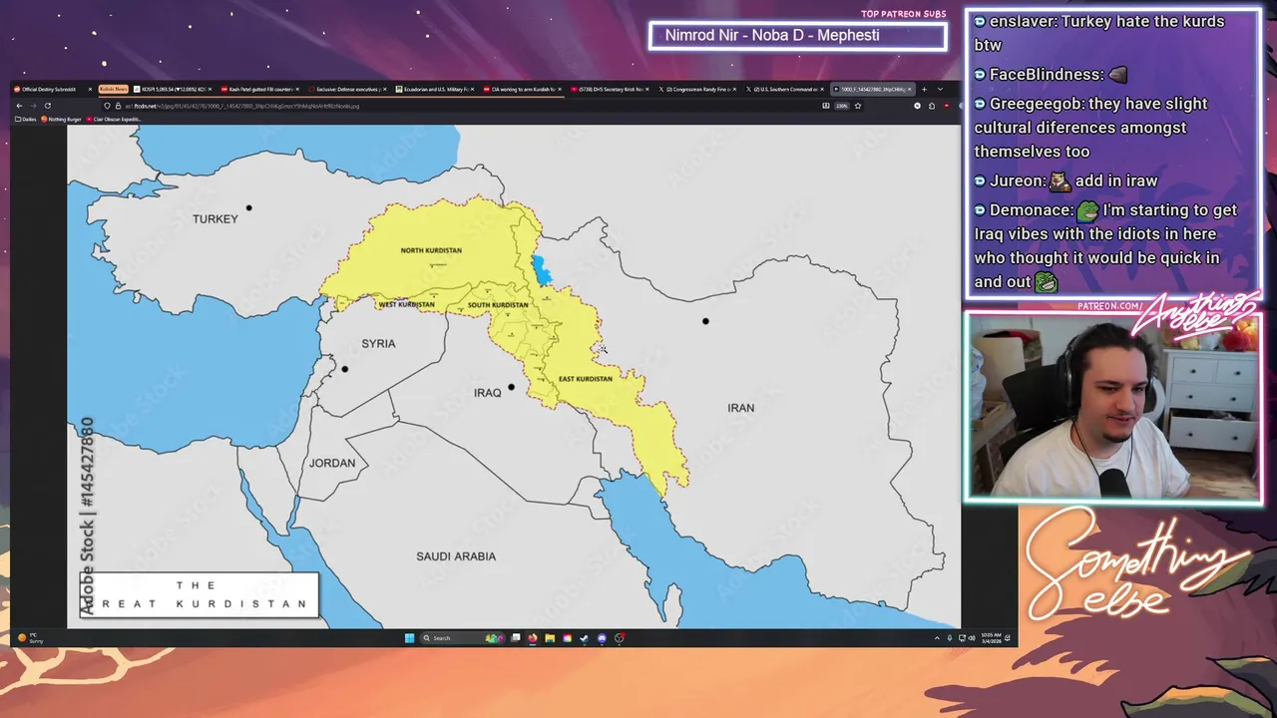1277x718 pixels.
Task: Click the SOUTH KURDISTAN map label
Action: (498, 305)
